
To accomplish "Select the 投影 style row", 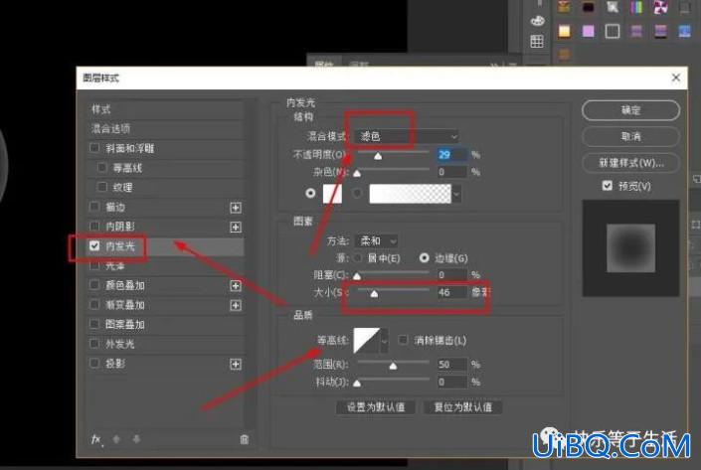I will click(165, 364).
